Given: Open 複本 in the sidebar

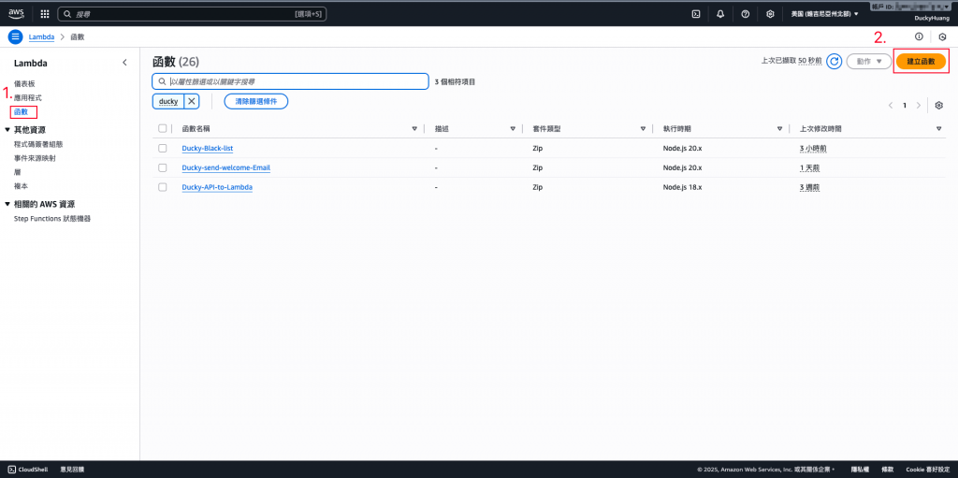Looking at the screenshot, I should [x=21, y=186].
